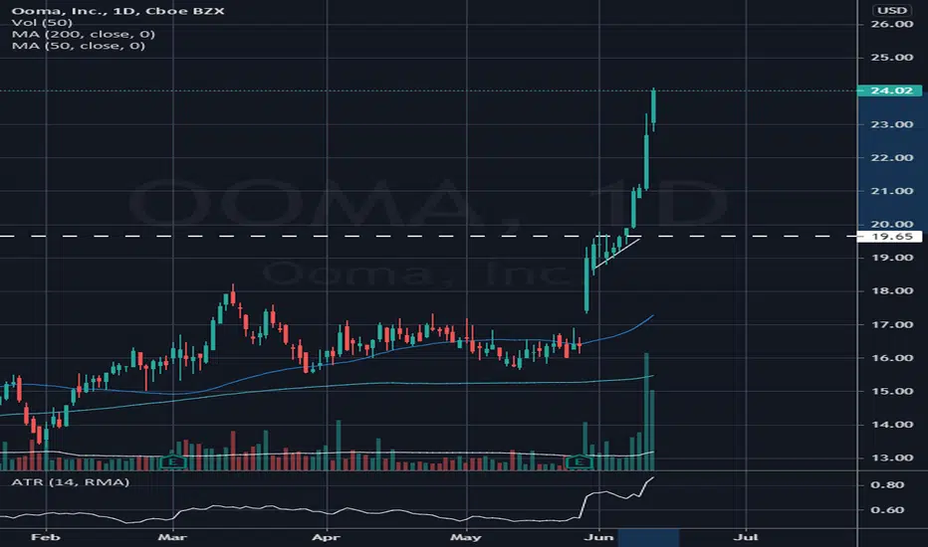Viewport: 928px width, 547px height.
Task: Click the ATR (14, RMA) indicator label
Action: [x=71, y=482]
